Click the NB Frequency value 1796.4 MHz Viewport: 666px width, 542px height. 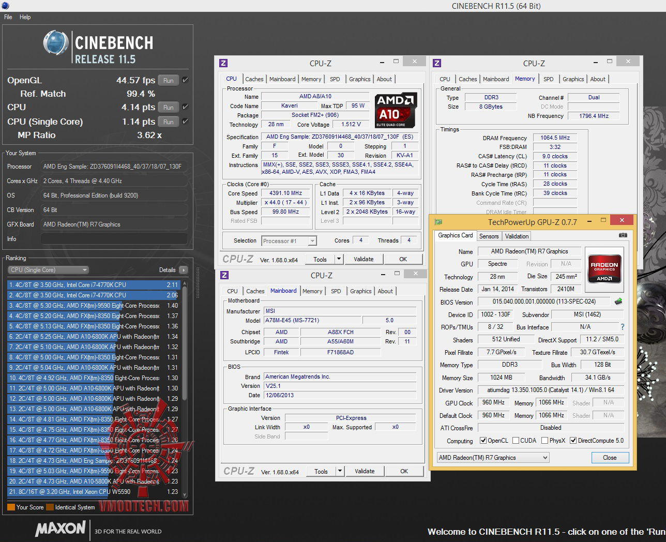pos(594,116)
